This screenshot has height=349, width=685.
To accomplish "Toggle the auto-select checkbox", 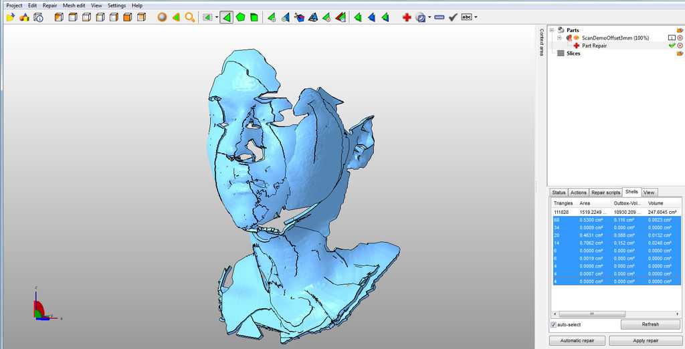I will click(x=554, y=324).
